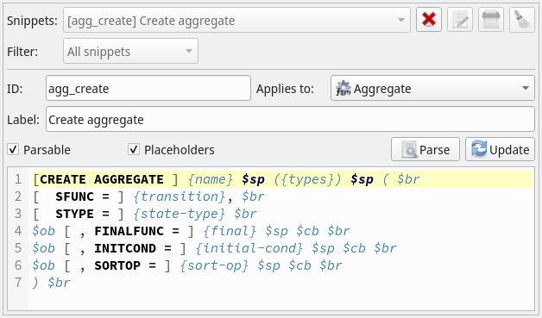
Task: Click the Parse button label
Action: tap(434, 150)
